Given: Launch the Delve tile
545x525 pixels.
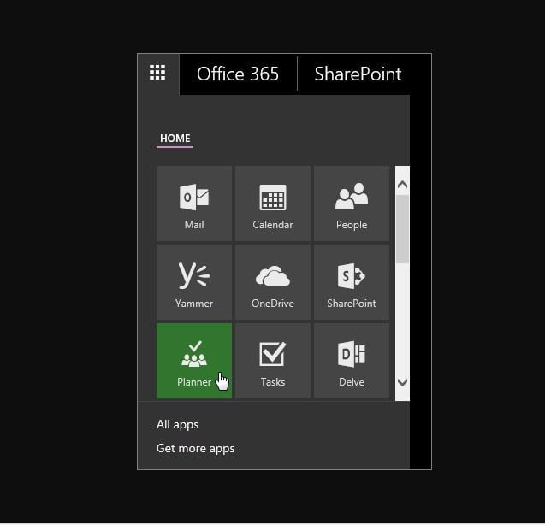Looking at the screenshot, I should pyautogui.click(x=352, y=361).
